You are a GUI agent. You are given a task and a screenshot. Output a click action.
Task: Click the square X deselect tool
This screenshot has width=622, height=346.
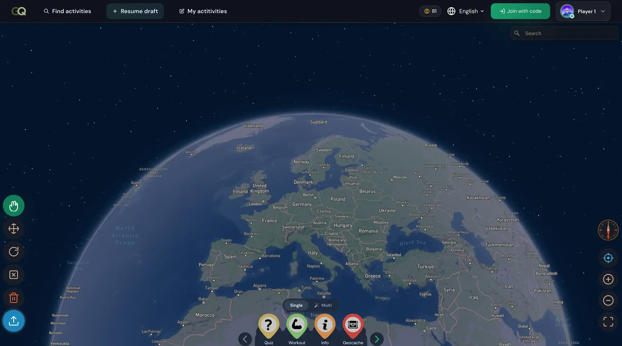(x=14, y=275)
